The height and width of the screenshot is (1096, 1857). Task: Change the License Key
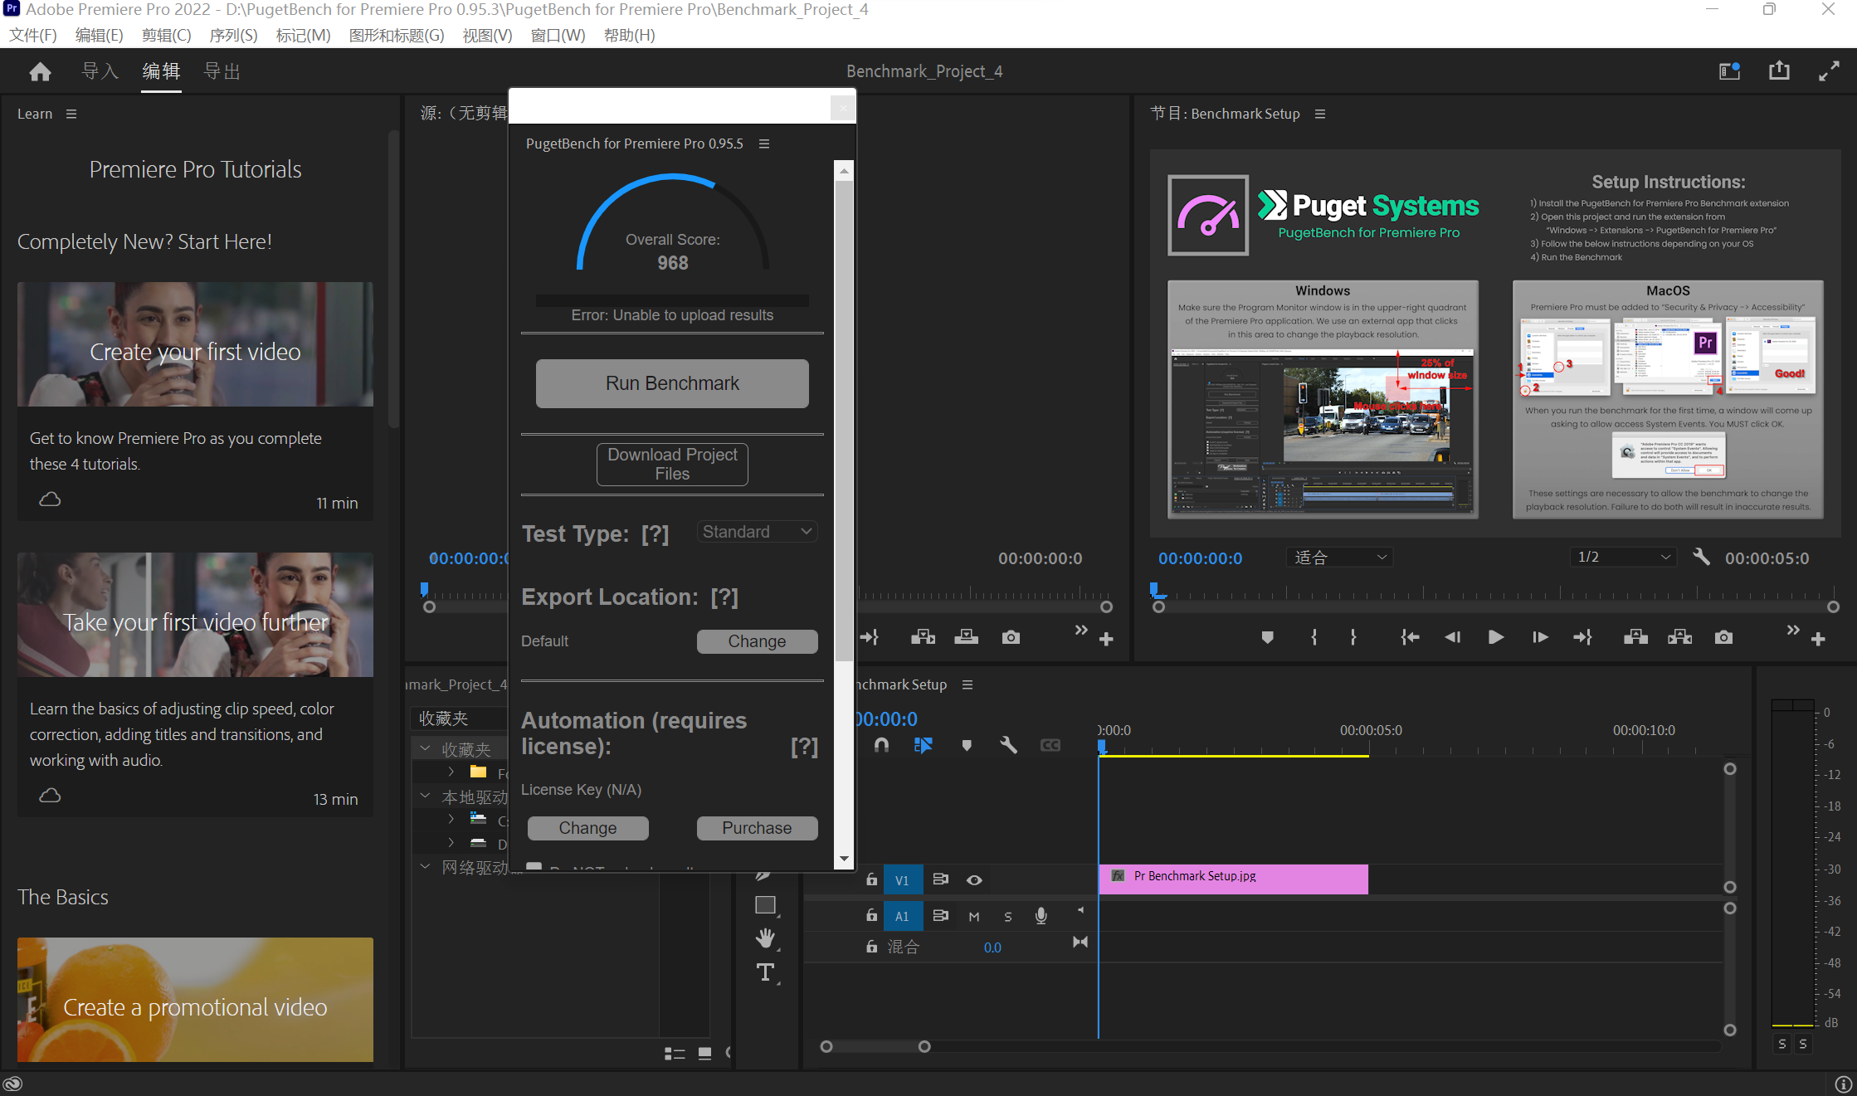coord(587,828)
